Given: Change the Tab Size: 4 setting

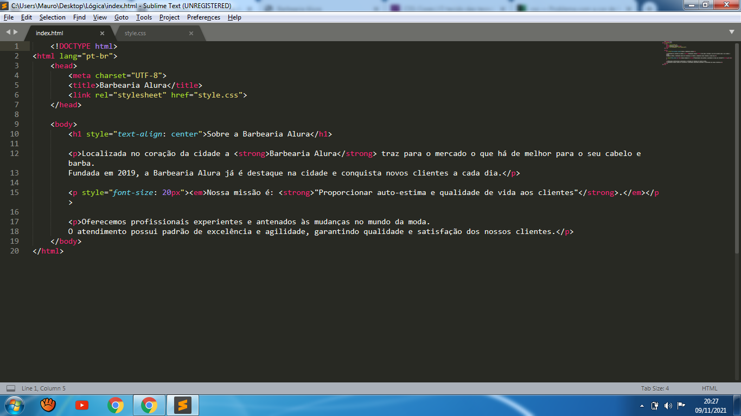Looking at the screenshot, I should 655,388.
